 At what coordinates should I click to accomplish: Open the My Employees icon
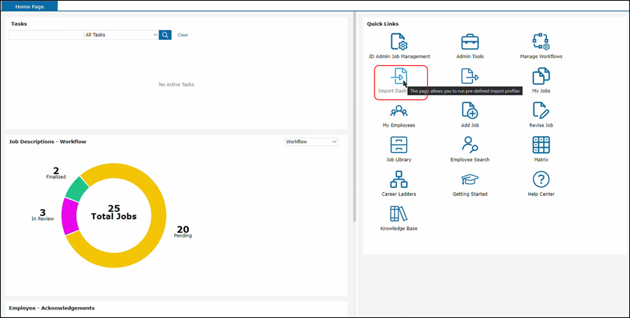399,110
